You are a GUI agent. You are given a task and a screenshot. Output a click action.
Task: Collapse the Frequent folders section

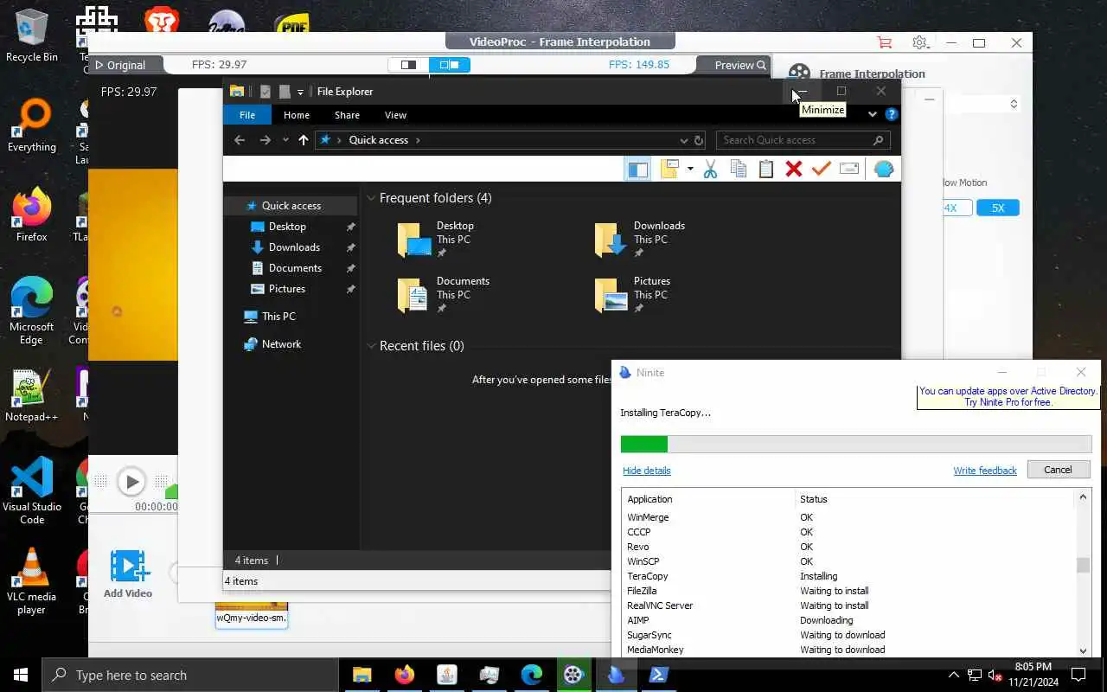coord(371,198)
